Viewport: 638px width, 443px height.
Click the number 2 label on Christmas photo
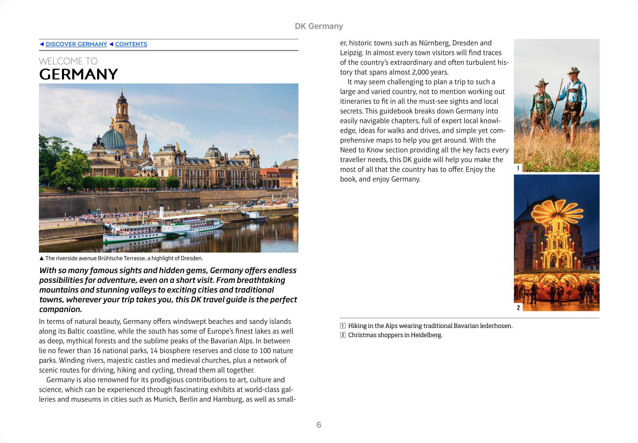(x=518, y=308)
